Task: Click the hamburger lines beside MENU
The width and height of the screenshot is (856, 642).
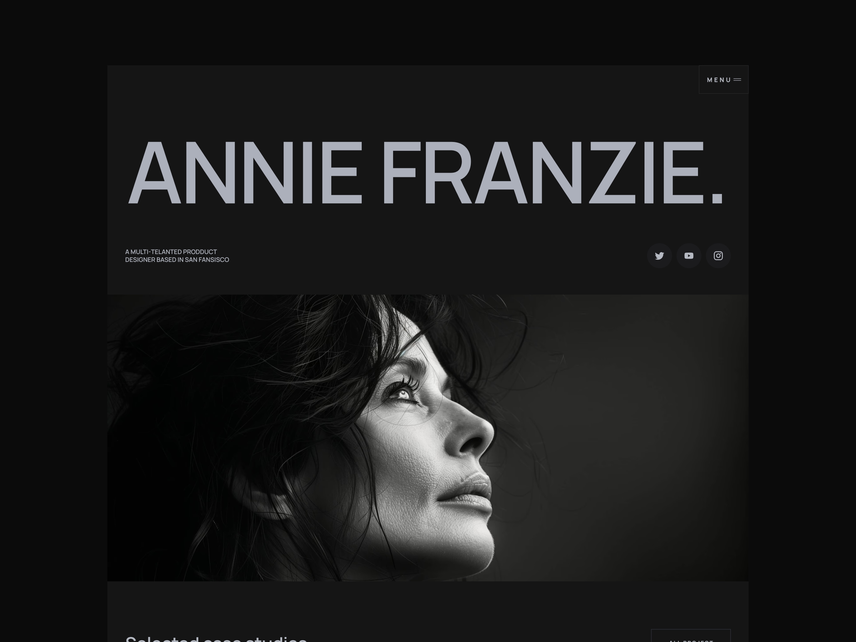Action: (737, 80)
